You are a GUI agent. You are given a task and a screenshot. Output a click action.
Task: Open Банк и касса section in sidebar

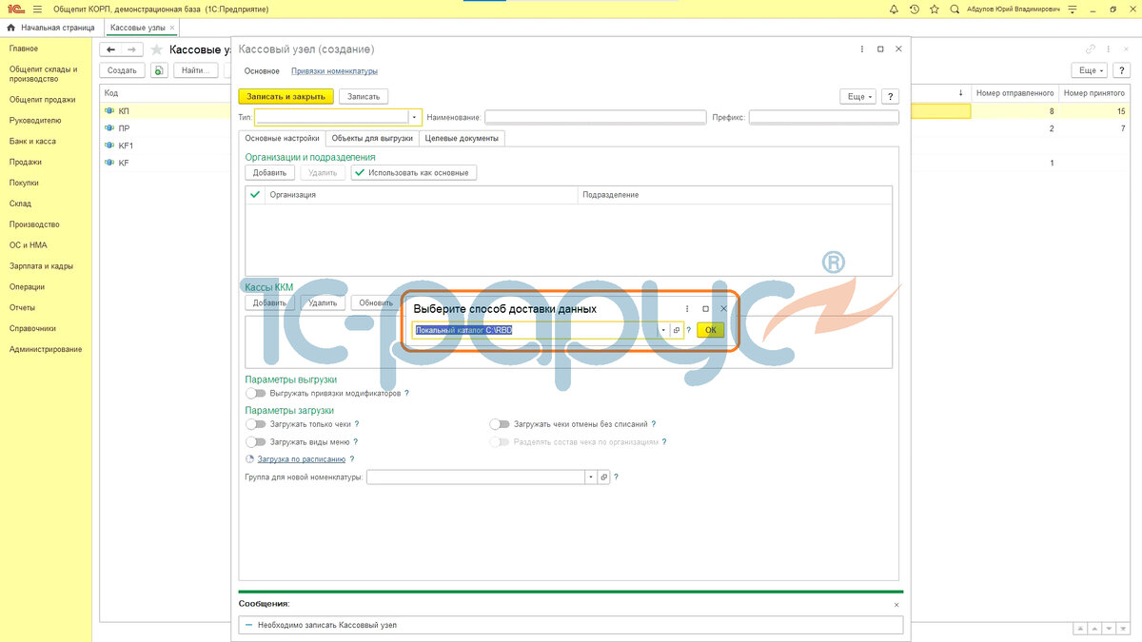32,141
